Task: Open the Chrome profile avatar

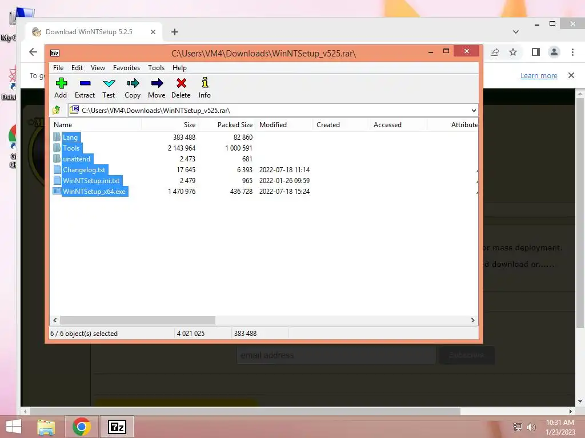Action: pyautogui.click(x=554, y=52)
